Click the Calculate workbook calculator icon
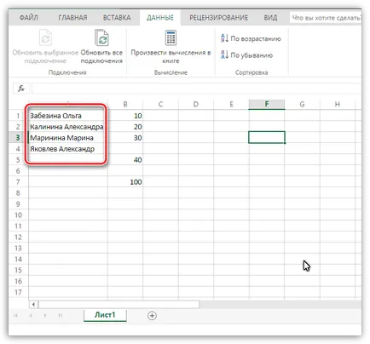 point(171,37)
